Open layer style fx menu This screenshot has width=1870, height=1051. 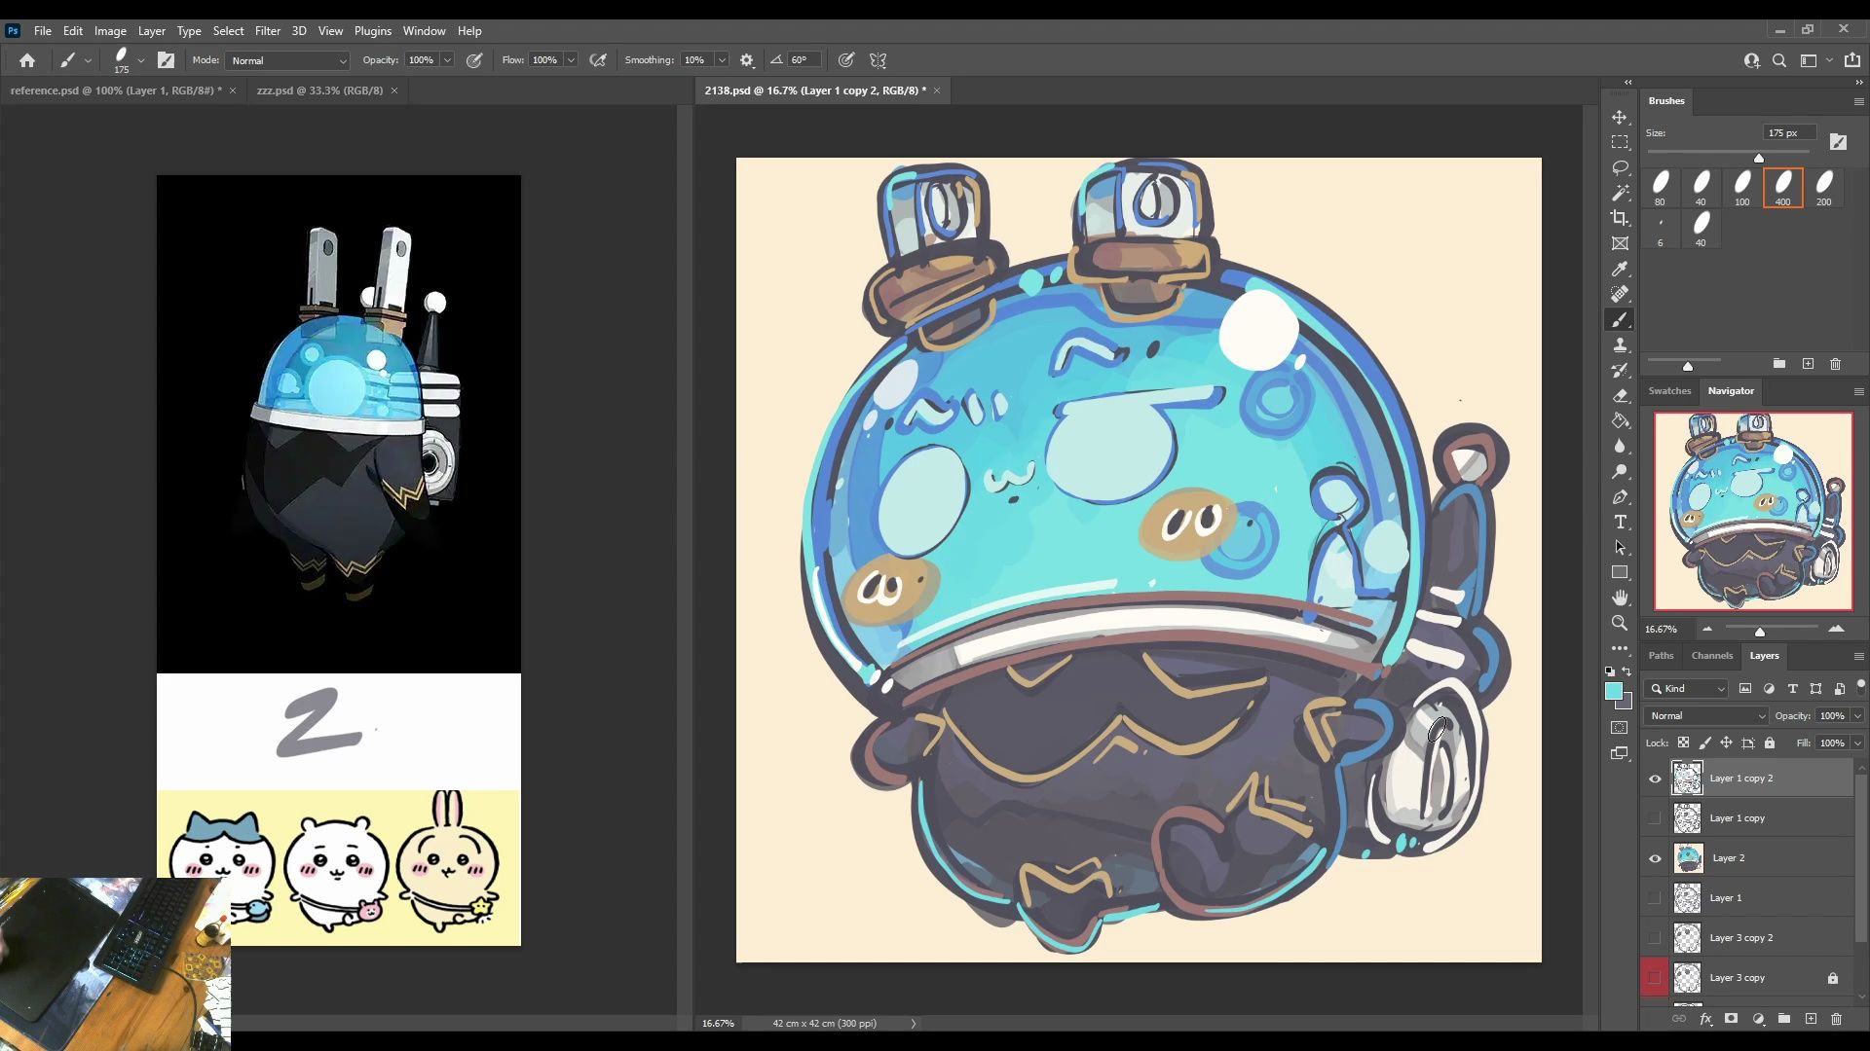pos(1705,1019)
